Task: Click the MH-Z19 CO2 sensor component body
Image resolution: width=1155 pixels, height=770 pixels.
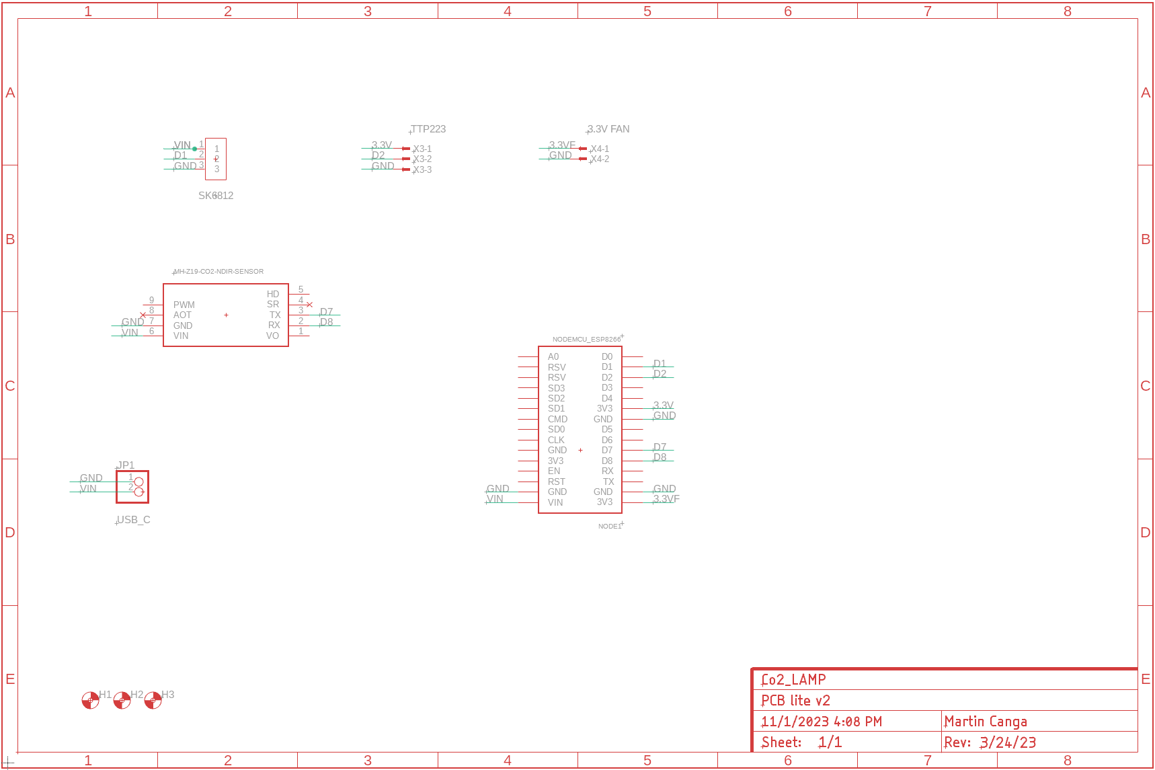Action: [x=226, y=315]
